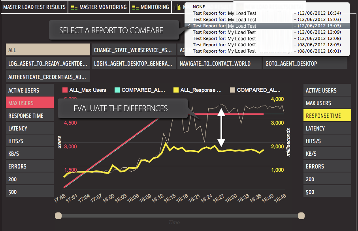This screenshot has width=358, height=231.
Task: Select the CHANGE_STATE_WEBSERVICE_AS... label
Action: 134,50
